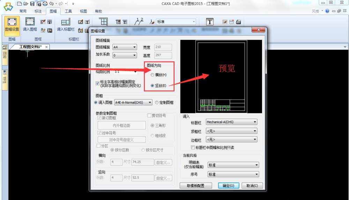Switch to the 常用 ribbon tab
This screenshot has width=349, height=200.
pyautogui.click(x=23, y=11)
